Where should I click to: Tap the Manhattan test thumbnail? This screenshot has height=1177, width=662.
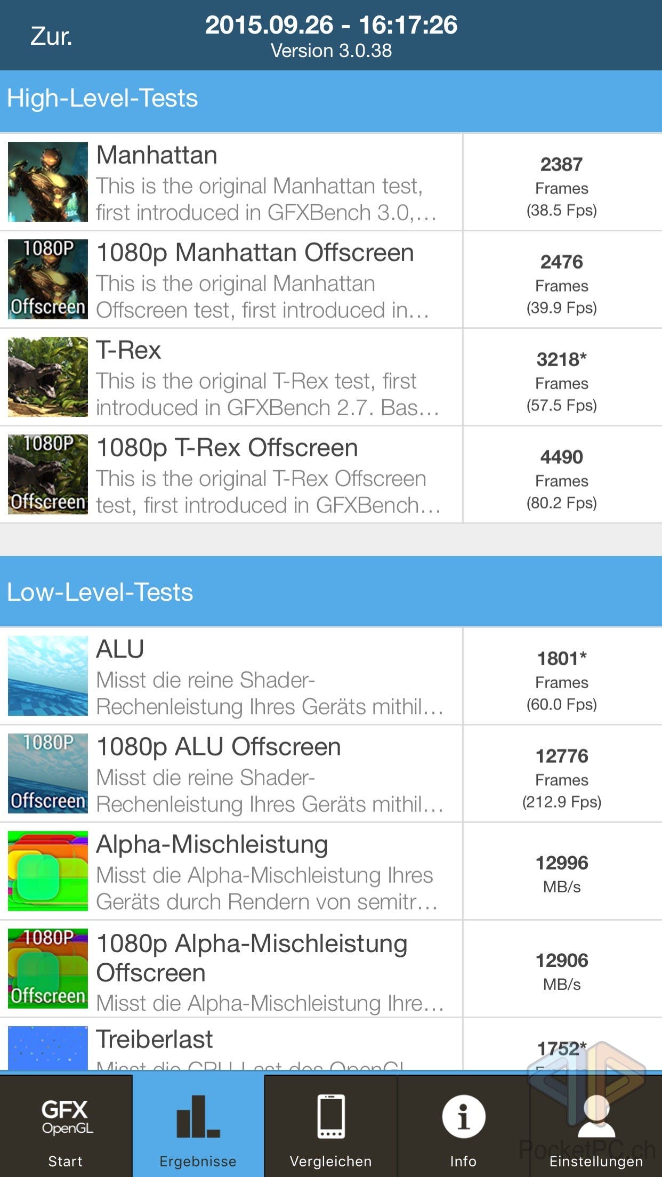(x=48, y=182)
